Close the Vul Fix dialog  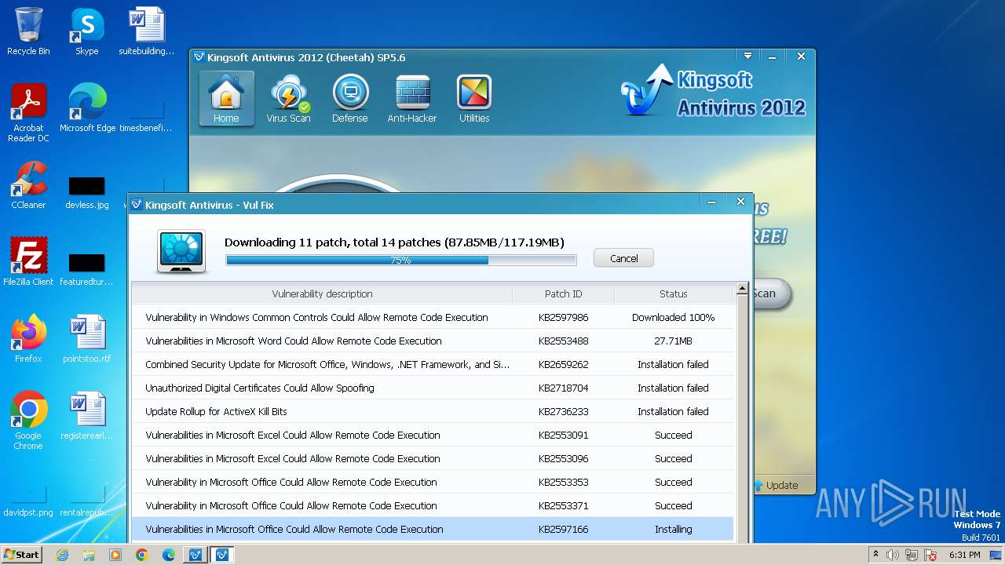coord(740,202)
